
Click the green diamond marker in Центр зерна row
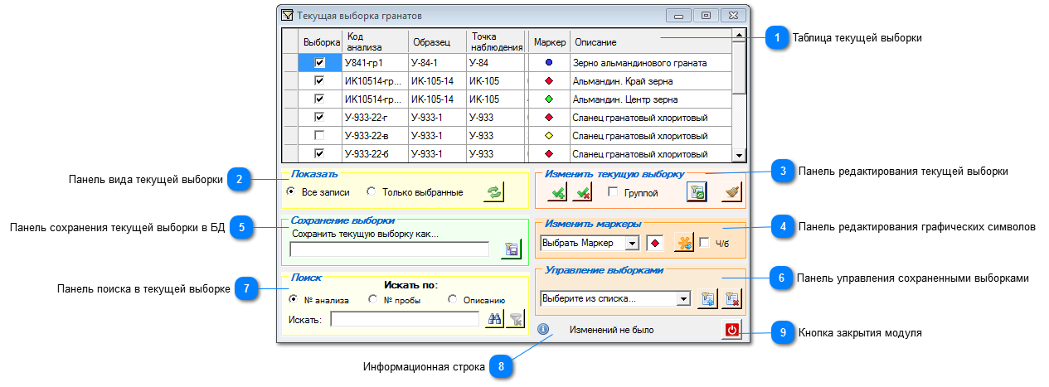coord(548,99)
